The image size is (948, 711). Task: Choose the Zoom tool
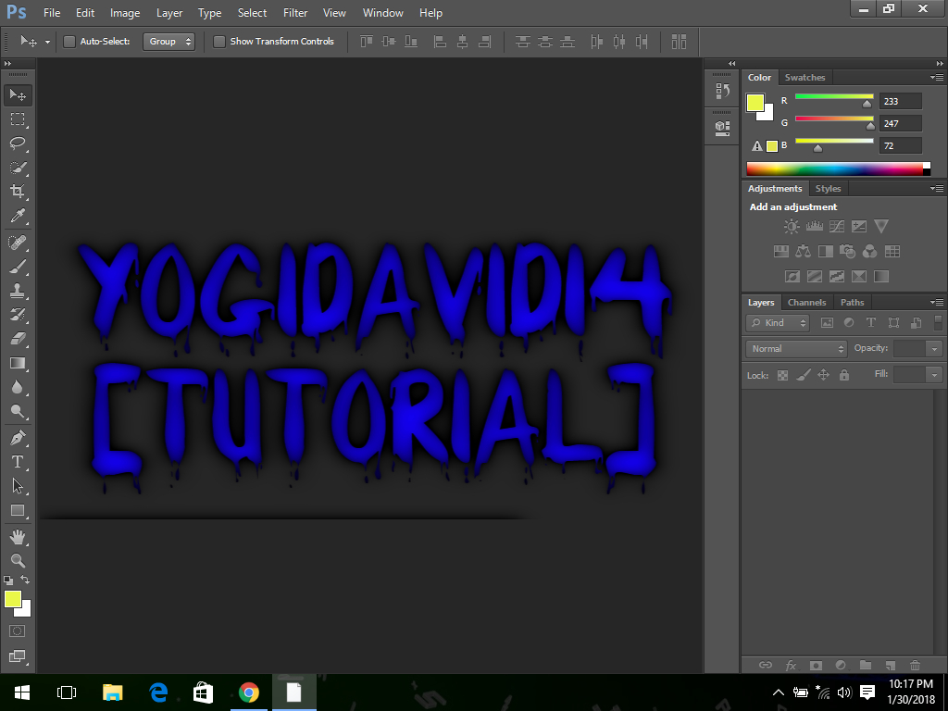pos(18,560)
